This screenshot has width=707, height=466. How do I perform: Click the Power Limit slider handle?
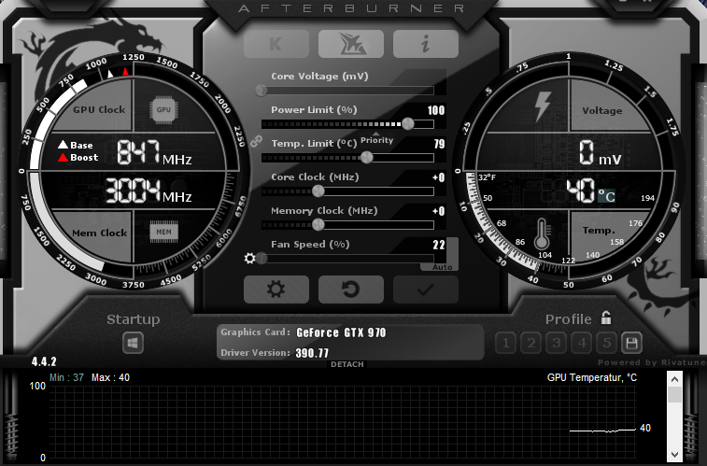pyautogui.click(x=407, y=123)
